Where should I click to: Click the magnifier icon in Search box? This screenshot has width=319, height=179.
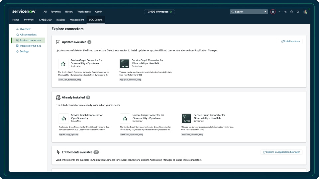click(x=233, y=12)
